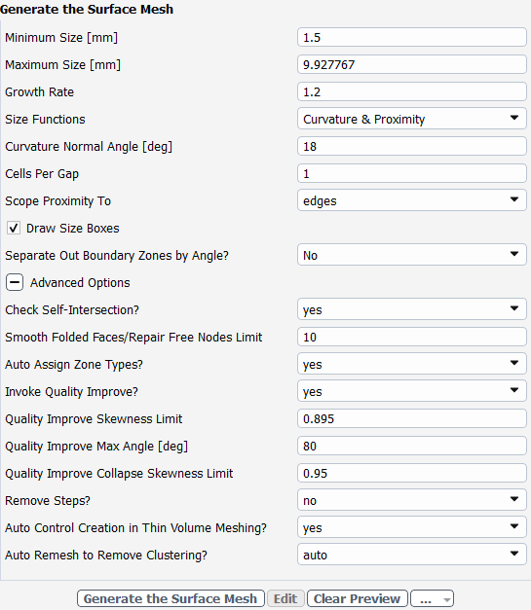Viewport: 531px width, 610px height.
Task: Focus the Growth Rate input field
Action: pyautogui.click(x=412, y=91)
